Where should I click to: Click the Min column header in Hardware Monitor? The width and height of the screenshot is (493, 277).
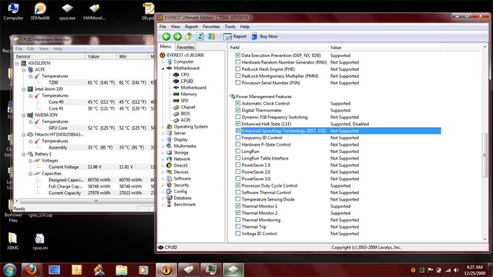(x=132, y=56)
